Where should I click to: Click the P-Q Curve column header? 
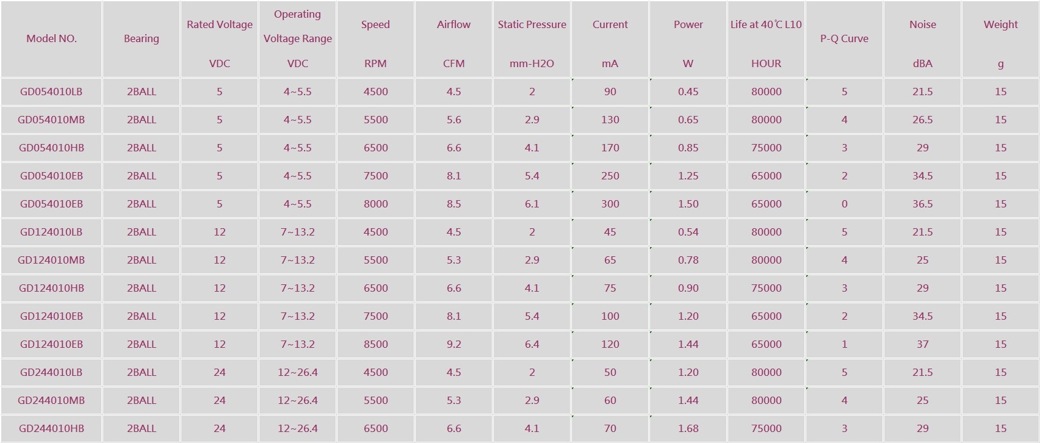[x=844, y=38]
